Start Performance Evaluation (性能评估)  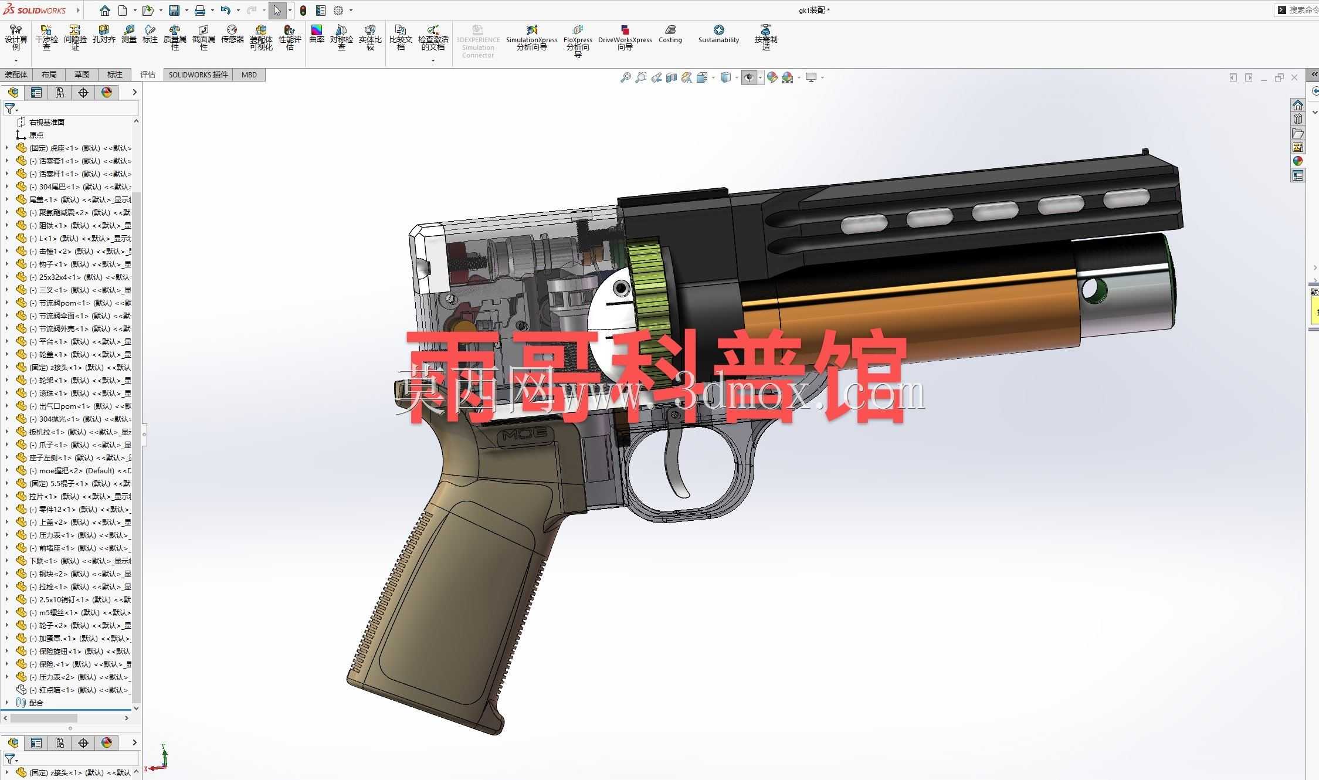click(x=290, y=38)
